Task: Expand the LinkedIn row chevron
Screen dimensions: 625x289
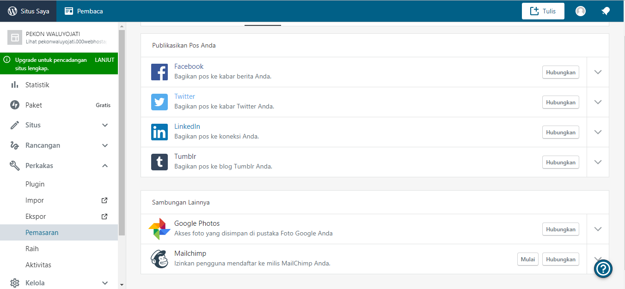Action: 598,132
